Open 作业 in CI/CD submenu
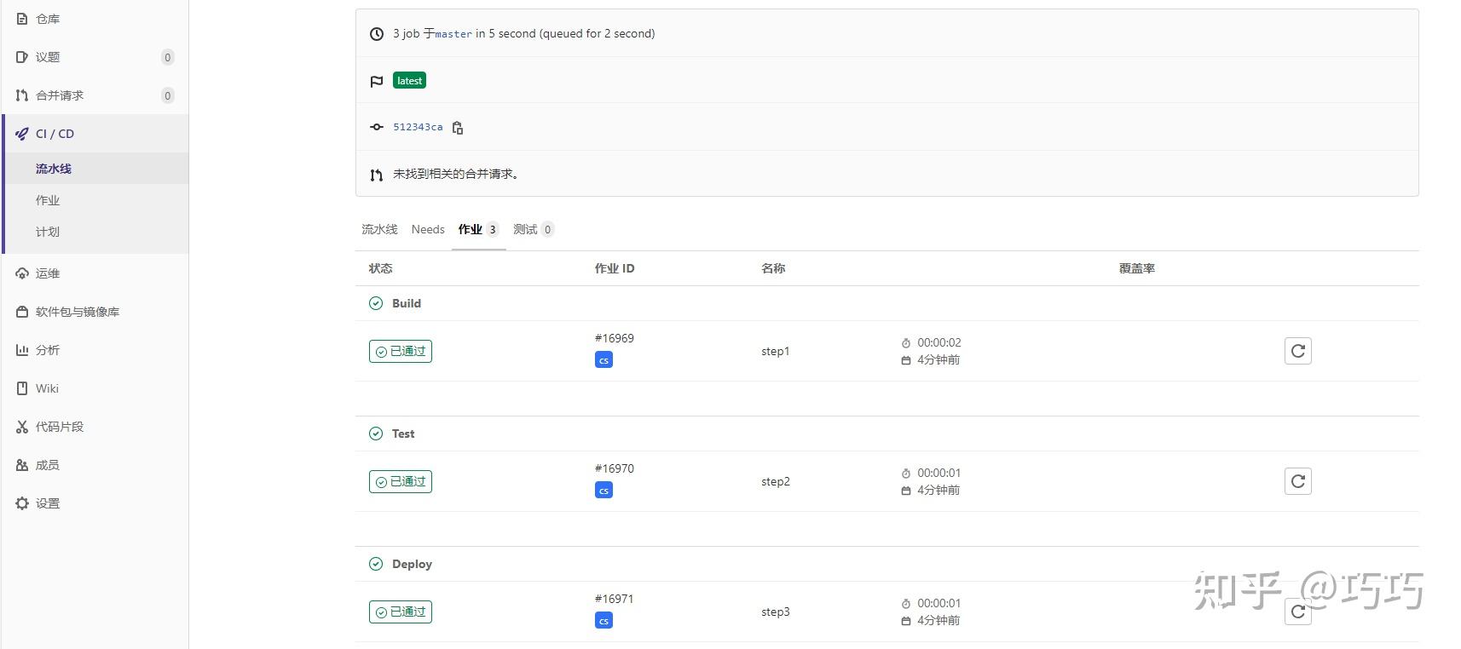Screen dimensions: 1461x649 48,200
